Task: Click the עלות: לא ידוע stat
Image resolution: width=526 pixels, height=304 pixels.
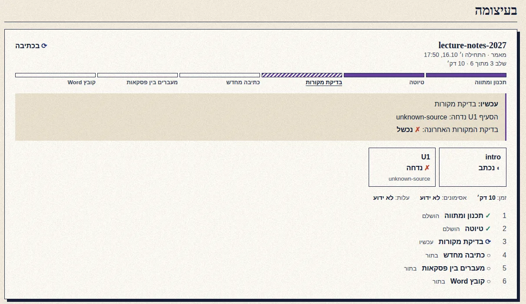Action: (391, 198)
